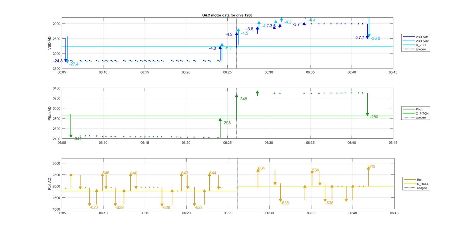This screenshot has width=475, height=235.
Task: Select the Roll AD axis label
Action: pyautogui.click(x=50, y=183)
